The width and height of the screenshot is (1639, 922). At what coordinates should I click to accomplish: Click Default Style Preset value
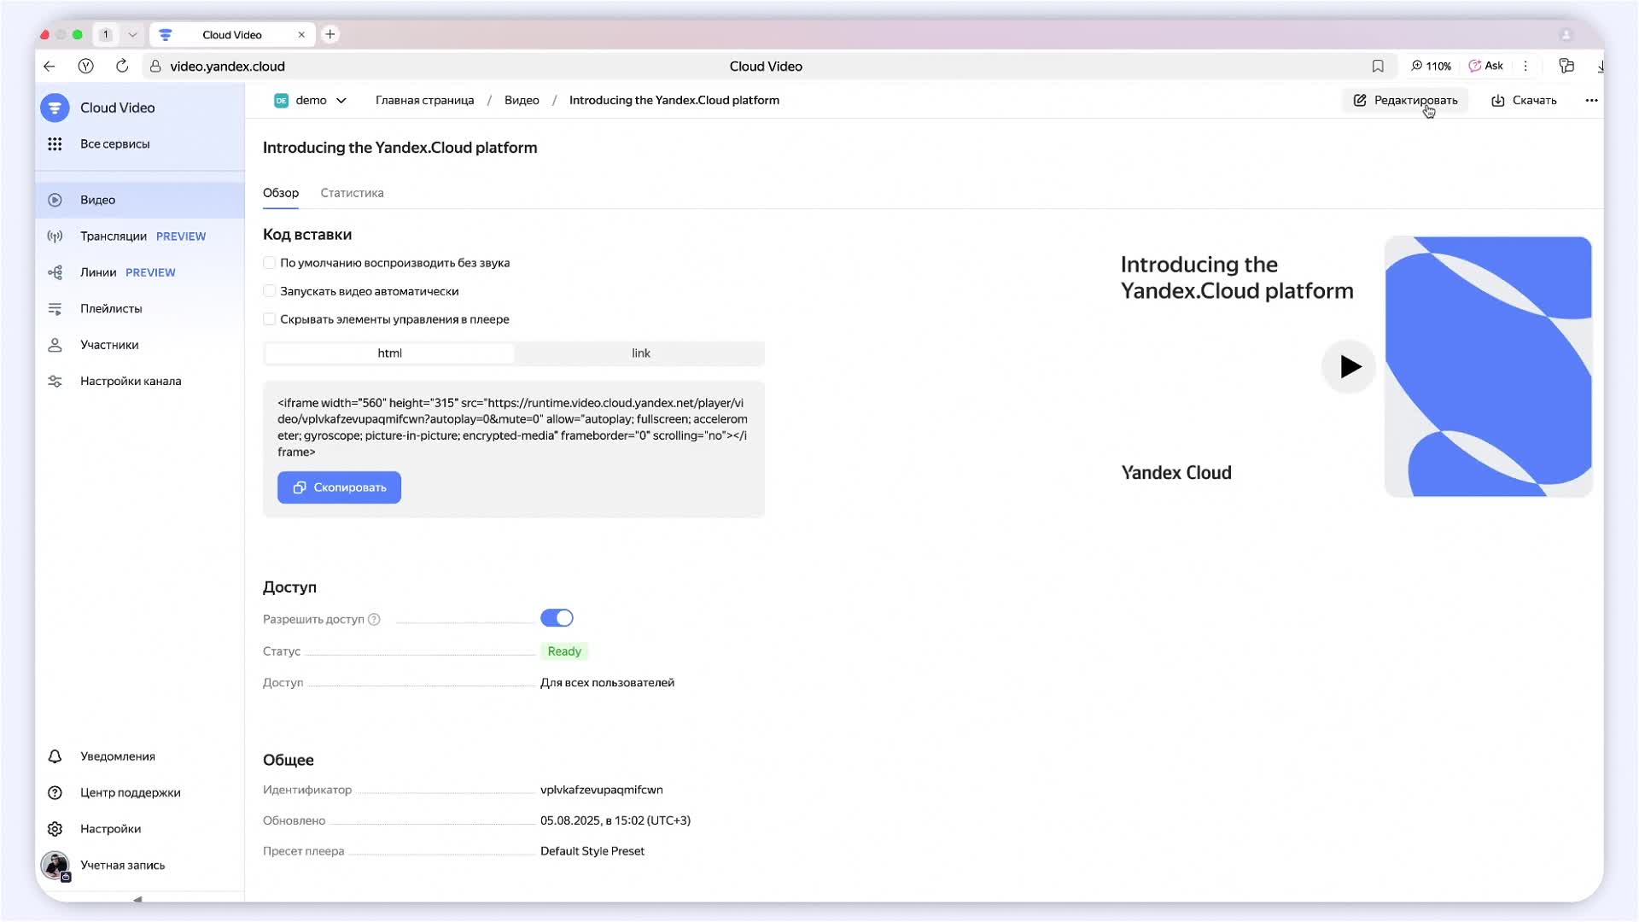592,851
